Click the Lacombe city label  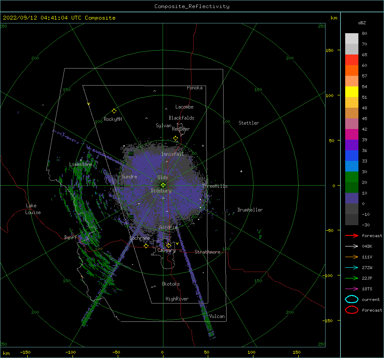[184, 107]
